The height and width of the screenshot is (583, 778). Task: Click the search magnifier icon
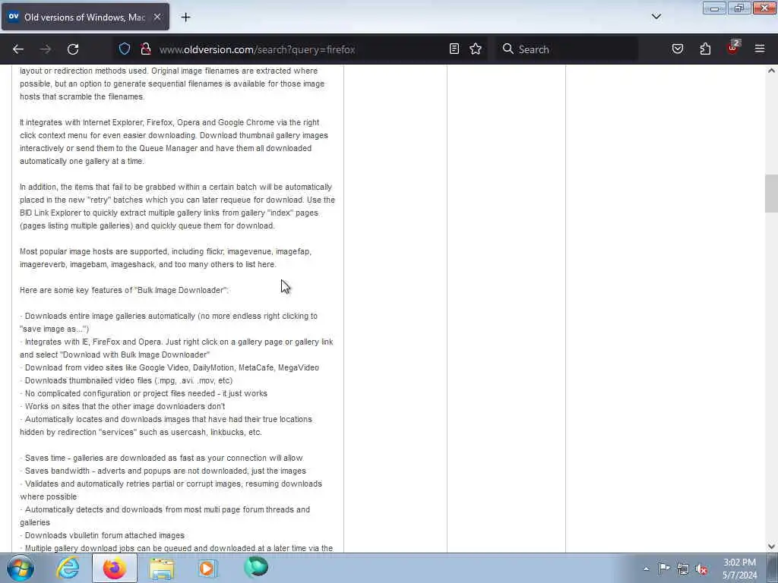[x=508, y=49]
